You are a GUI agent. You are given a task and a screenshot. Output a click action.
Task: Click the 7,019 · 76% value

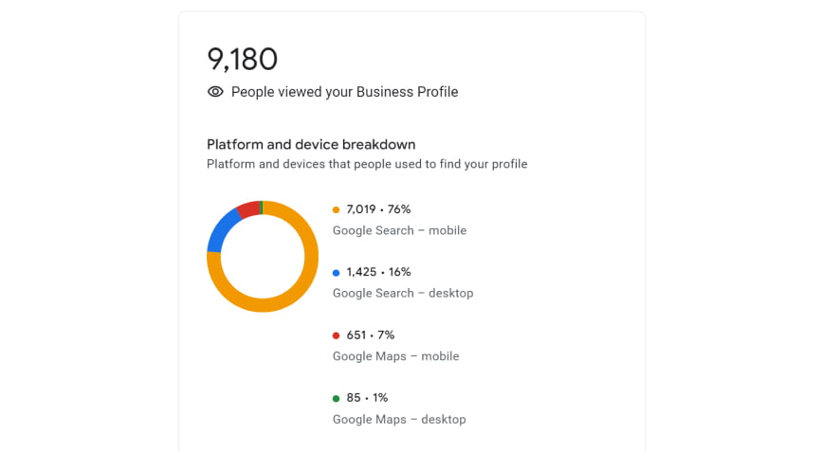(378, 209)
